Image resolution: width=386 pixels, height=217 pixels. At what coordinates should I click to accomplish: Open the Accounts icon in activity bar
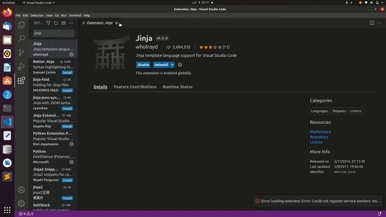coord(22,189)
